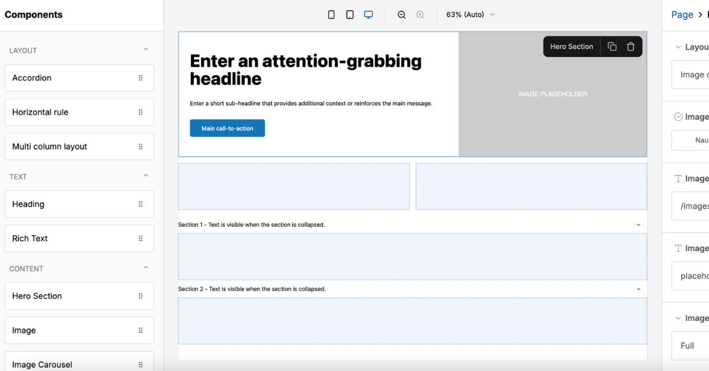This screenshot has height=371, width=709.
Task: Delete the Hero Section with the trash icon
Action: pos(630,46)
